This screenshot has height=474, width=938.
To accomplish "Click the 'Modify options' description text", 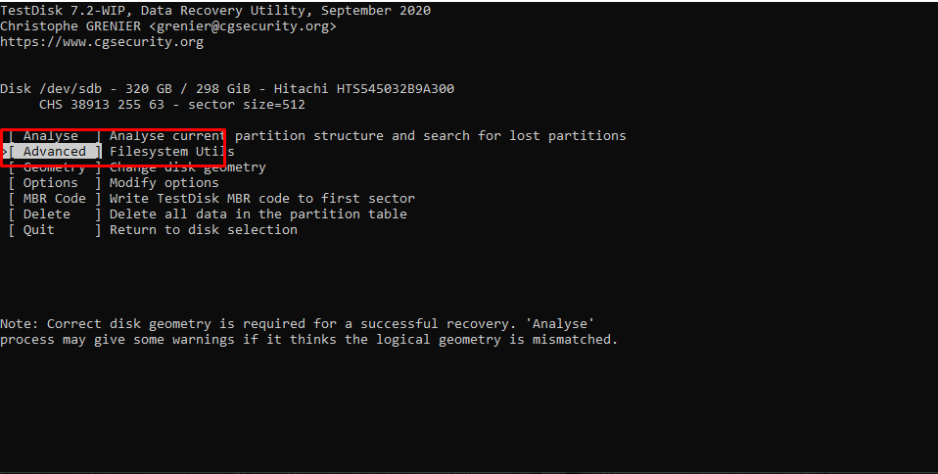I will (164, 183).
